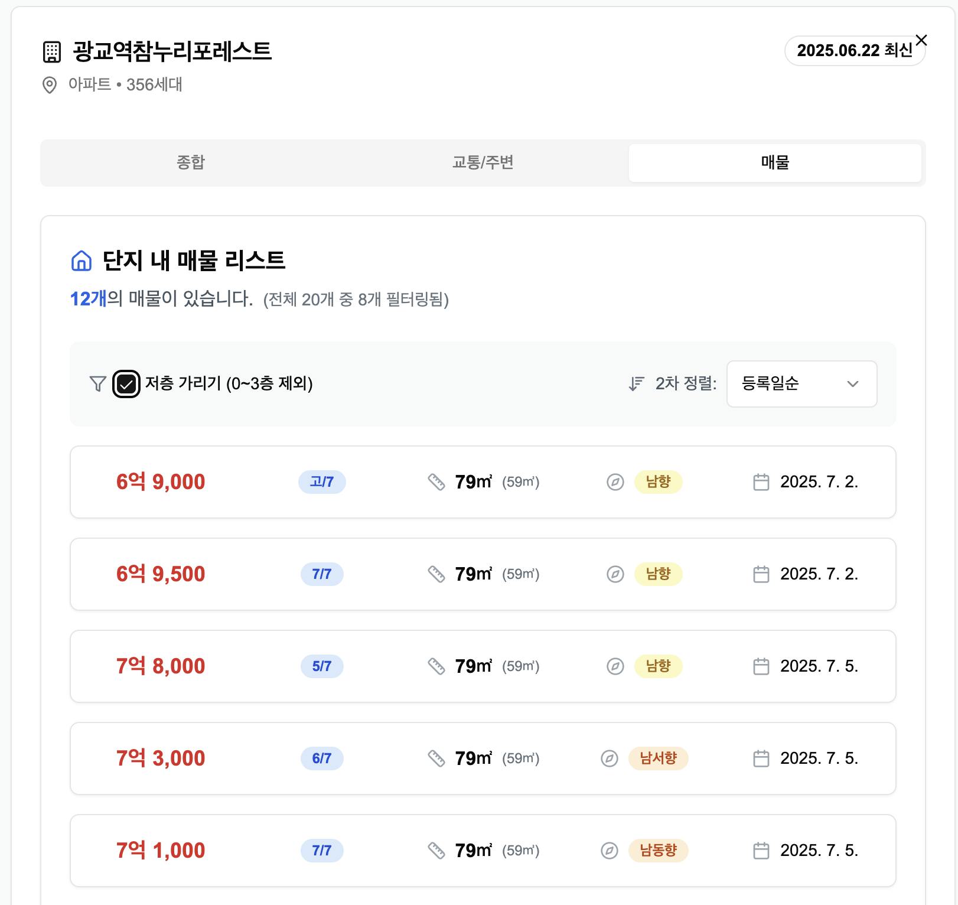The image size is (958, 905).
Task: Close the apartment detail panel
Action: (x=921, y=40)
